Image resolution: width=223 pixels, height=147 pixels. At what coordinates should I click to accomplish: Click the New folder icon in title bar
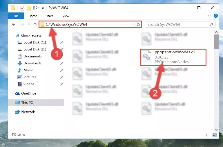pyautogui.click(x=29, y=8)
